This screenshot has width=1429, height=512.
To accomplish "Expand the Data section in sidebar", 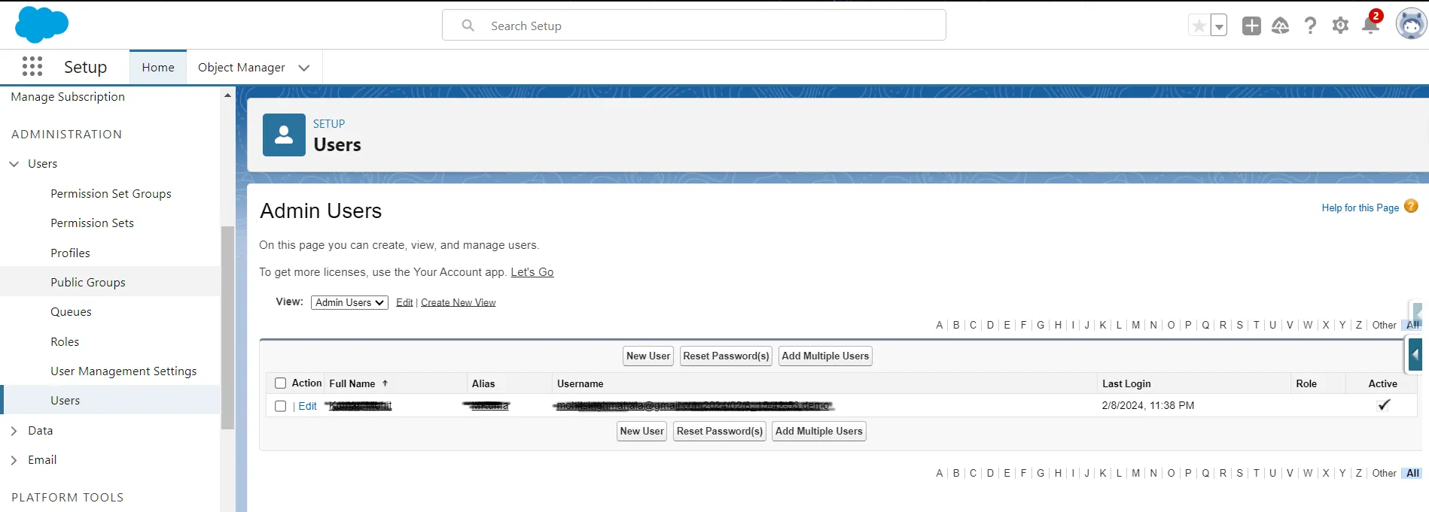I will (x=14, y=431).
